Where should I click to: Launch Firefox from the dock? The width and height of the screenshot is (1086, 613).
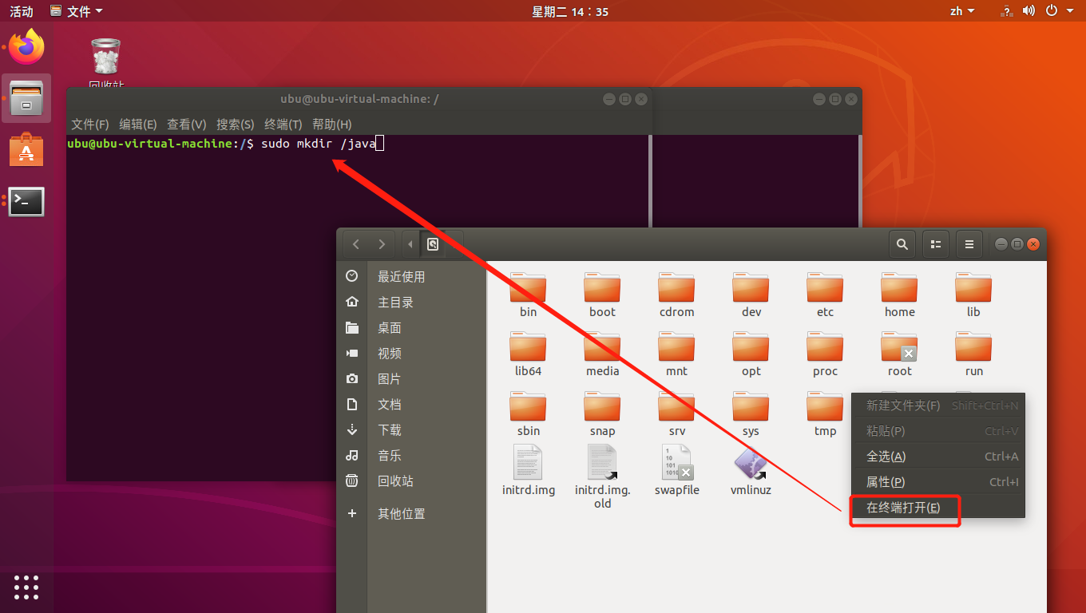tap(26, 47)
